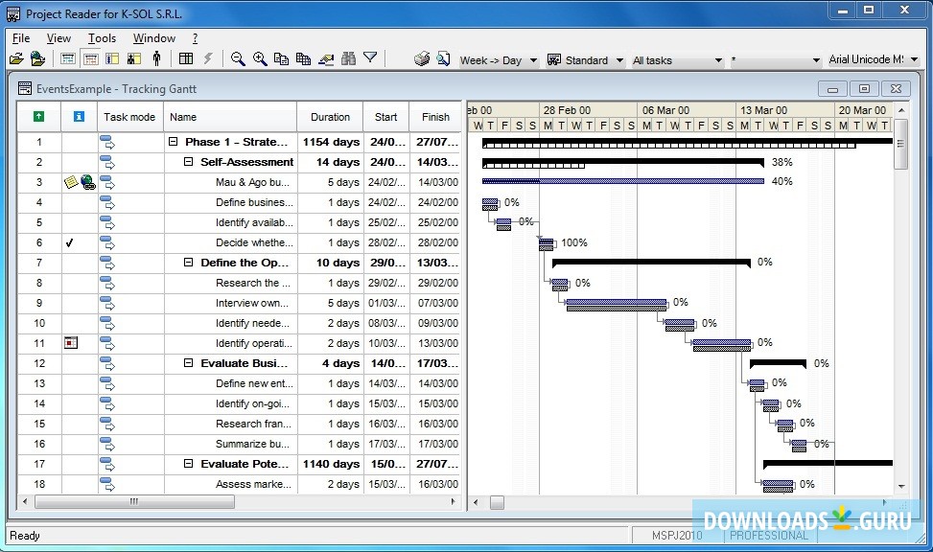
Task: Collapse the Phase 1 – Strategic task group
Action: tap(174, 142)
